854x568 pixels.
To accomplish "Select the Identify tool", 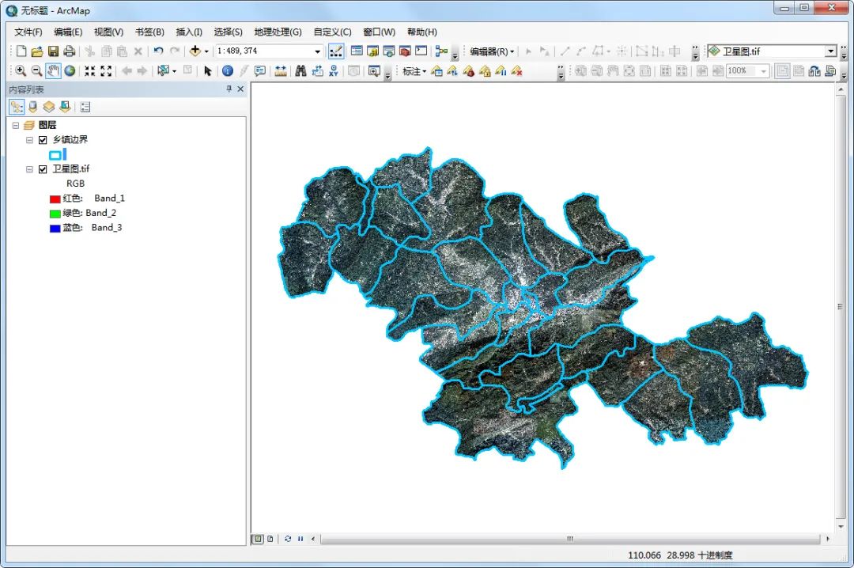I will click(229, 70).
